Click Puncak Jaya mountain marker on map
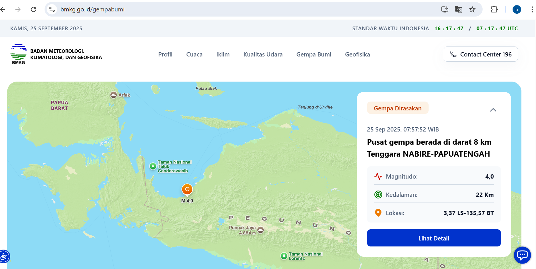 [x=260, y=230]
